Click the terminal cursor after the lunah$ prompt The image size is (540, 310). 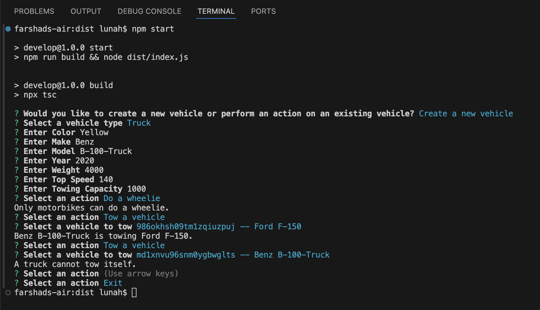[x=135, y=292]
